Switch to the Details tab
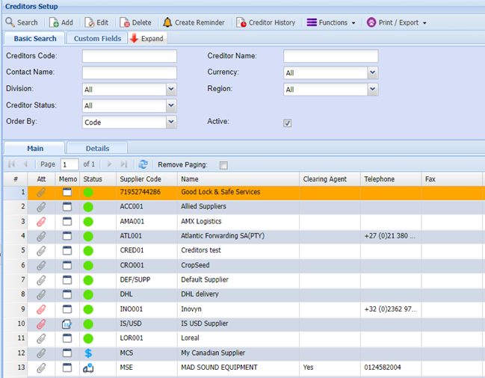 point(97,149)
